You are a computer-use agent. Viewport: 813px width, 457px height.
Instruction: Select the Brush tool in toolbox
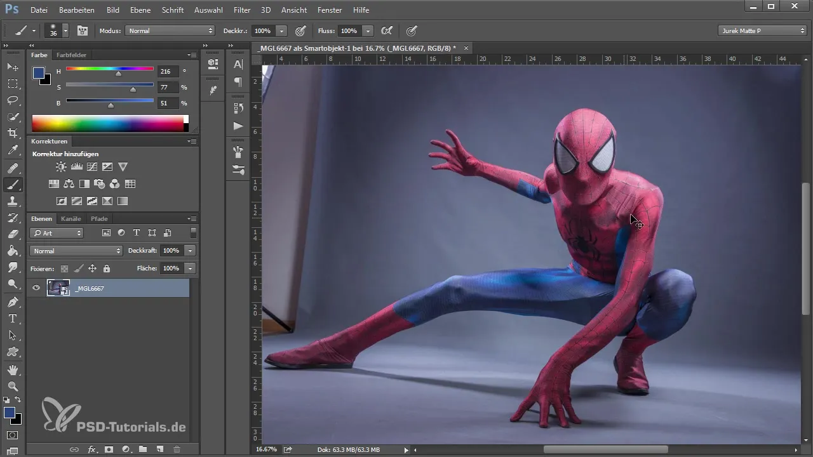click(x=13, y=185)
